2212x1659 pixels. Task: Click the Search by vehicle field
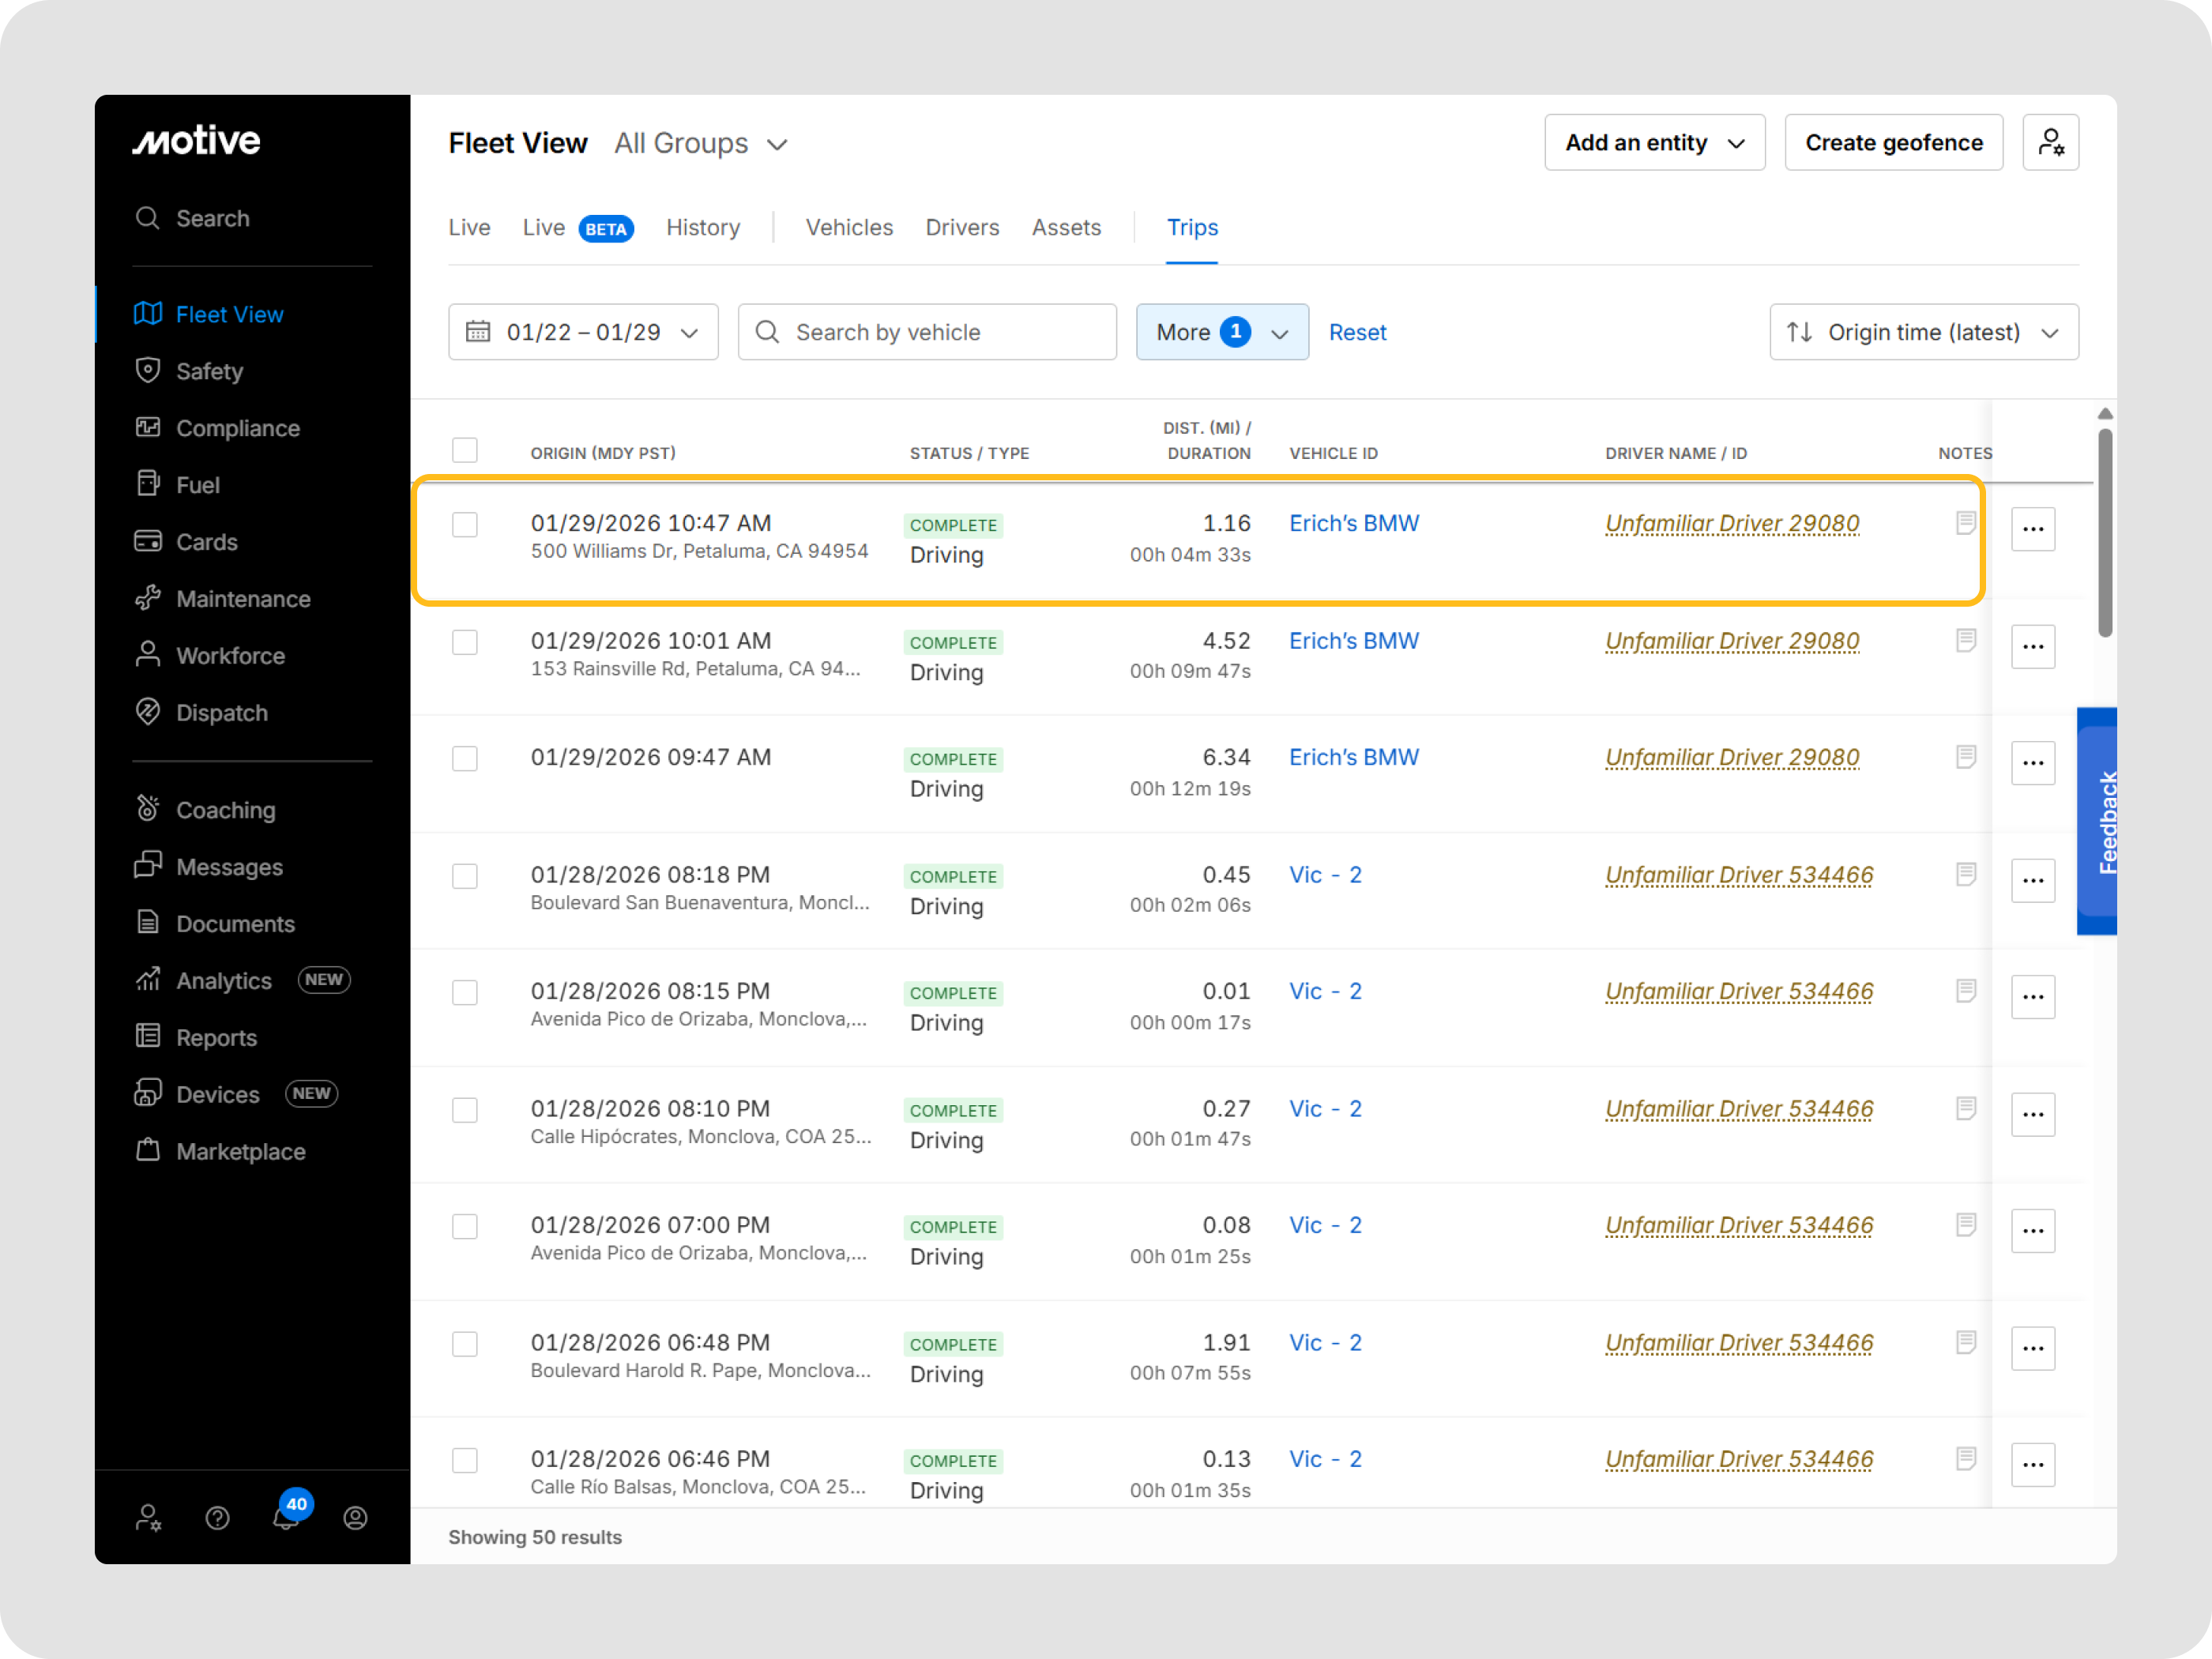coord(927,332)
